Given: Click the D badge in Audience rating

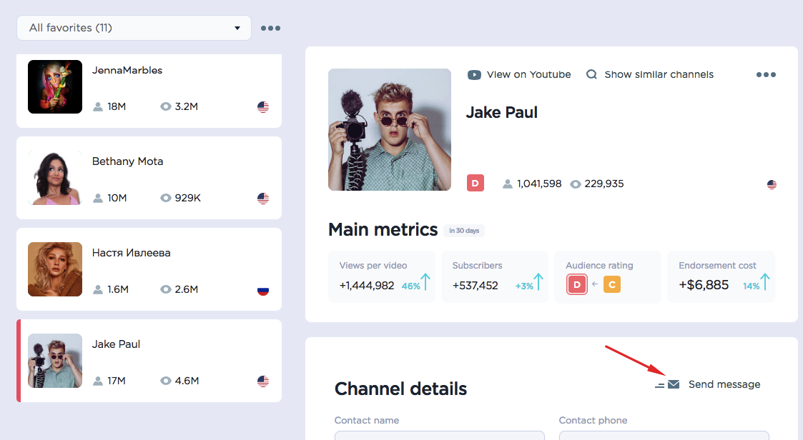Looking at the screenshot, I should (x=577, y=284).
